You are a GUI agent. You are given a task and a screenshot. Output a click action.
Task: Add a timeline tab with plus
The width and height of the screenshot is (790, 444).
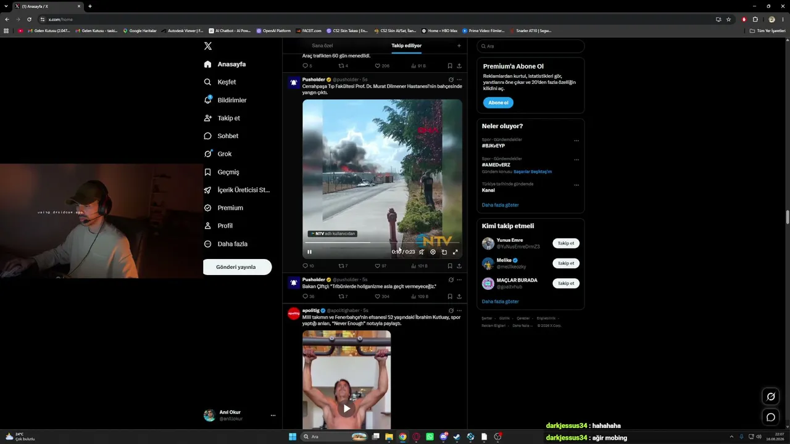coord(459,46)
